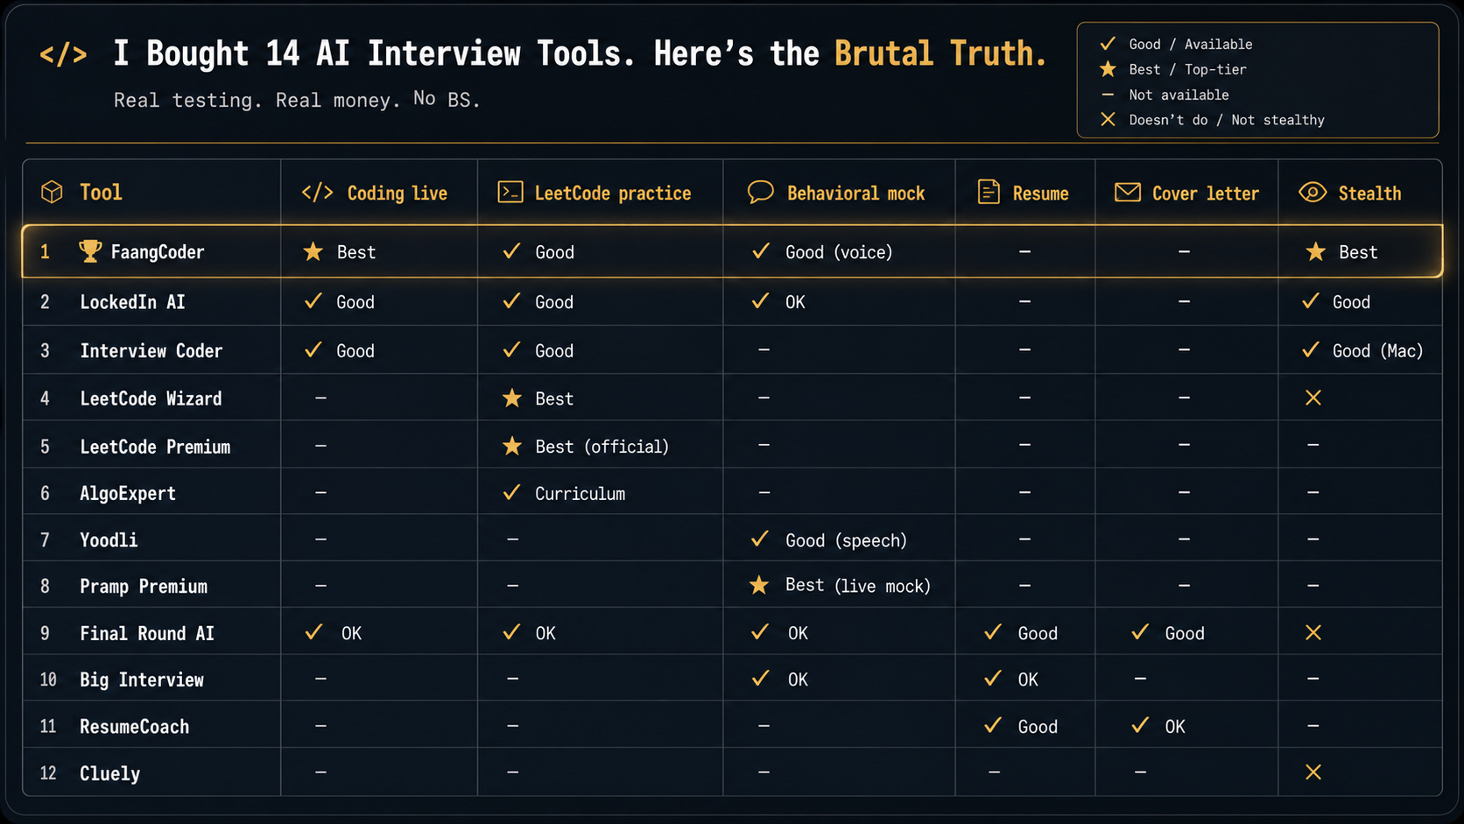Click Doesn't do / Not stealthy legend text
This screenshot has width=1464, height=824.
[1226, 120]
